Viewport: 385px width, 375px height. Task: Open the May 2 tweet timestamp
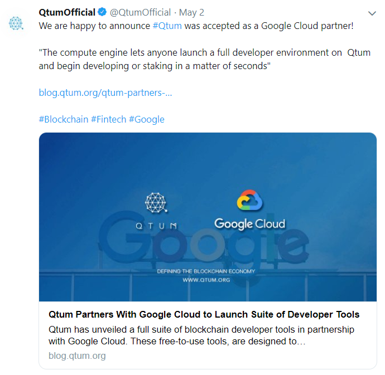pyautogui.click(x=191, y=13)
